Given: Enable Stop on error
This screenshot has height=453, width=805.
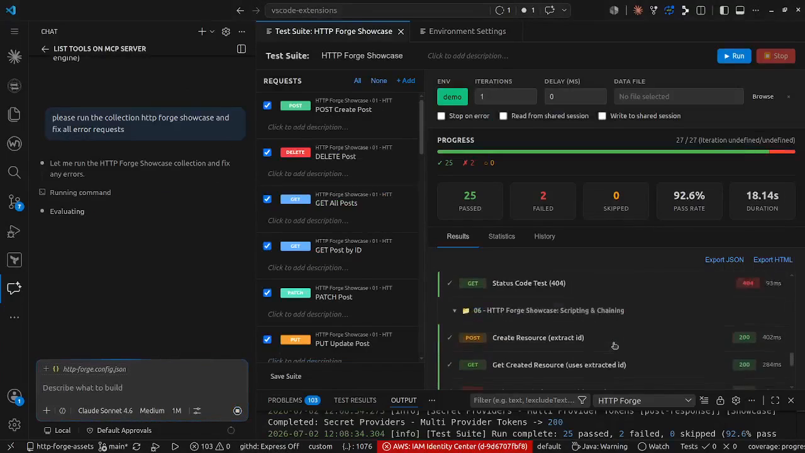Looking at the screenshot, I should pyautogui.click(x=441, y=116).
